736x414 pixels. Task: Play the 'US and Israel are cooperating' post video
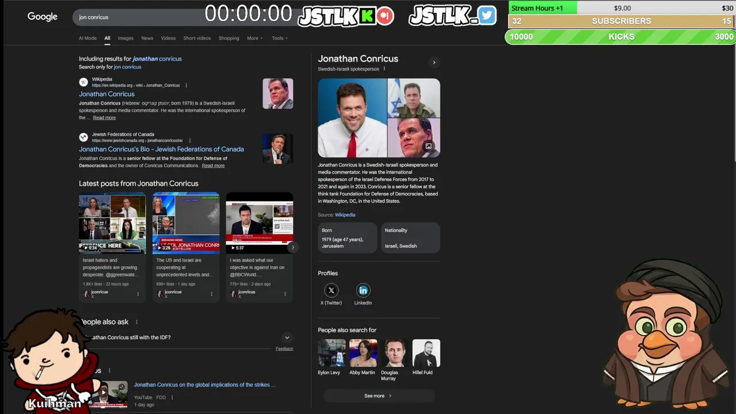coord(186,223)
